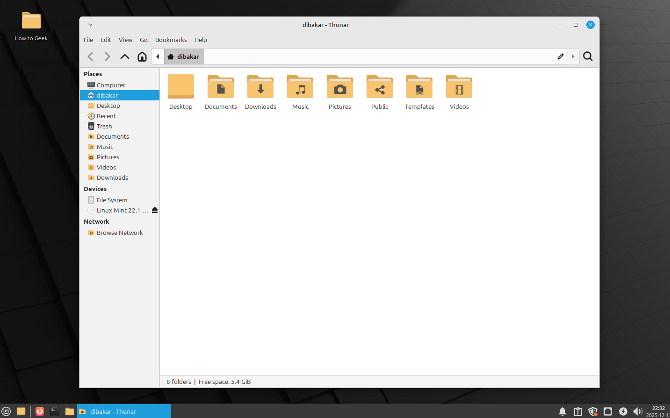670x418 pixels.
Task: Navigate back with the back arrow icon
Action: click(90, 56)
